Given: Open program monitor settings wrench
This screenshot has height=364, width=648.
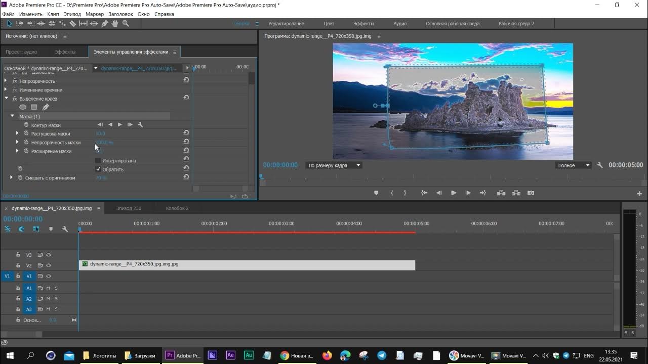Looking at the screenshot, I should tap(600, 165).
